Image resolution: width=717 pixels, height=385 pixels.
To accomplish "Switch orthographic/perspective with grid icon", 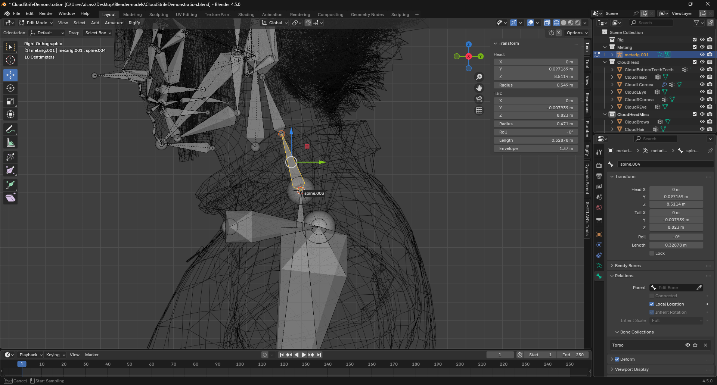I will point(479,110).
